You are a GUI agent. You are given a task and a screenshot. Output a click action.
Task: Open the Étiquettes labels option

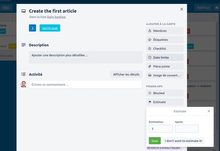(x=165, y=40)
